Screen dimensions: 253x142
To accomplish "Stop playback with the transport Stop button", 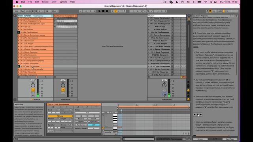I will tap(103, 11).
